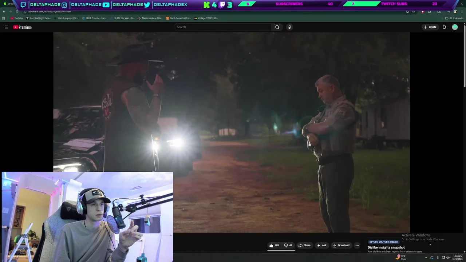Dislike the video with thumbs down

point(288,245)
